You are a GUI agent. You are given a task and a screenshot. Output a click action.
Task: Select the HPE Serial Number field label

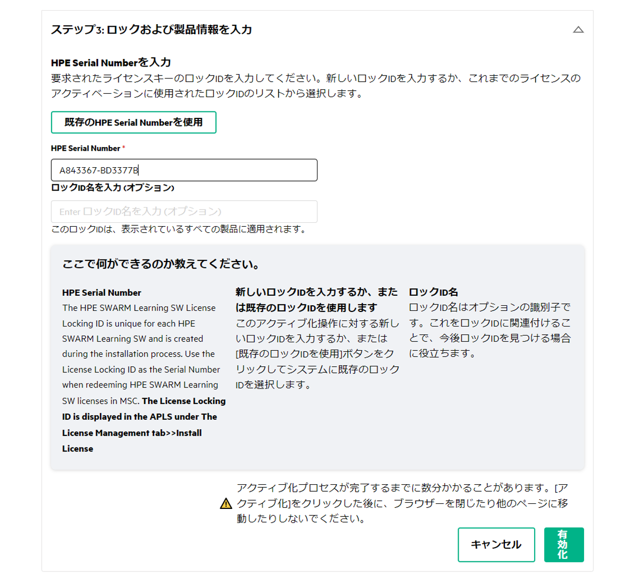pos(85,148)
